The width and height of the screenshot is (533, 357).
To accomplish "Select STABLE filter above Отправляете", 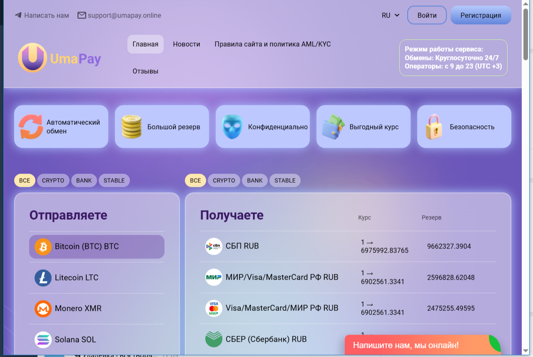I will pyautogui.click(x=114, y=181).
